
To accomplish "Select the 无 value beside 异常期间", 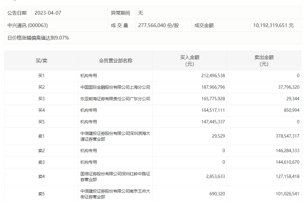I will pyautogui.click(x=141, y=13).
